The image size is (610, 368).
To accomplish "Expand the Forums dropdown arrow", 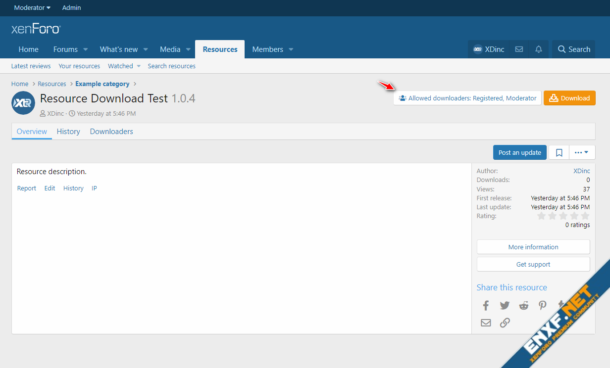I will tap(86, 49).
